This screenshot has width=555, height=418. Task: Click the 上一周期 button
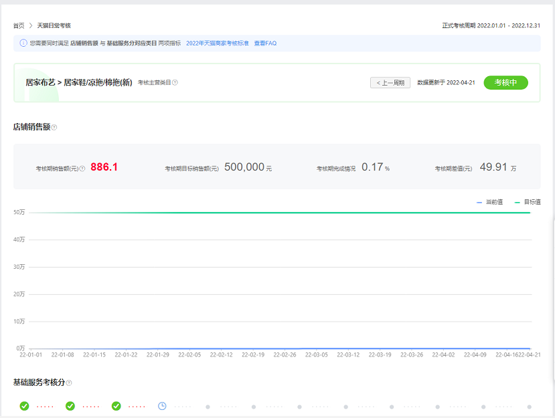coord(390,82)
